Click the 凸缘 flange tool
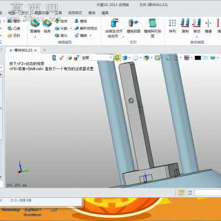Viewport: 221px width, 221px height. 13,28
